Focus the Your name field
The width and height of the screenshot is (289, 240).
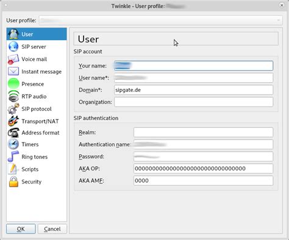[x=193, y=66]
